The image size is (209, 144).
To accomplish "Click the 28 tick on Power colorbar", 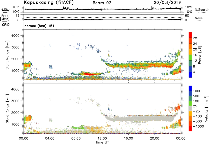I will 195,38.
